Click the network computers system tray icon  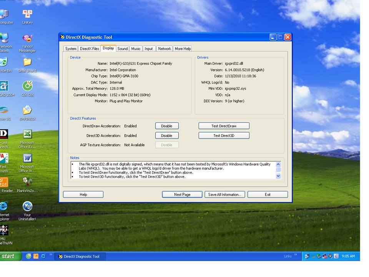(307, 256)
